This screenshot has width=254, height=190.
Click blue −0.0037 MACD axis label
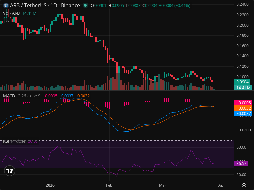pos(243,113)
